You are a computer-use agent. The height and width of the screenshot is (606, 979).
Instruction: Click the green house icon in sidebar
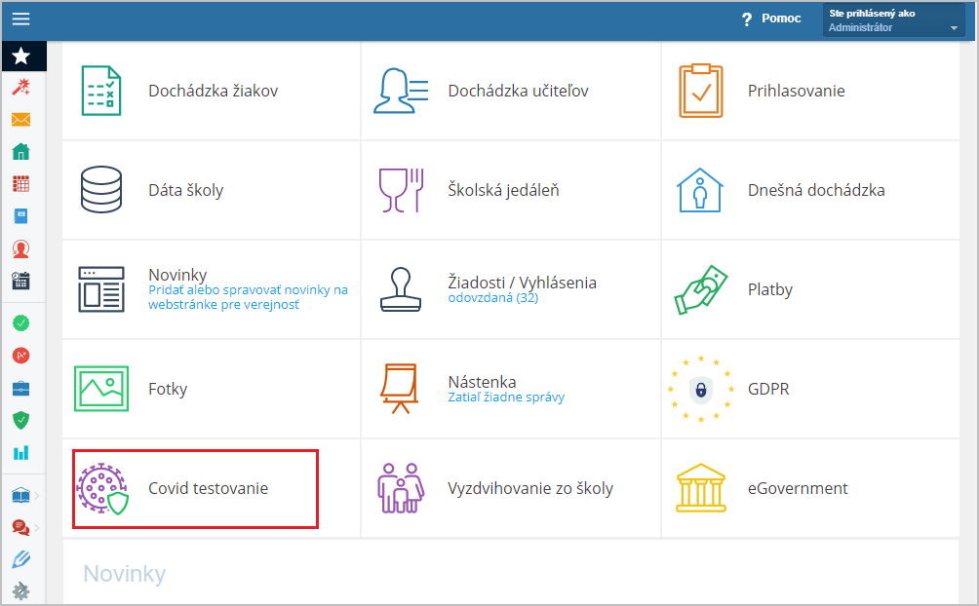point(20,152)
